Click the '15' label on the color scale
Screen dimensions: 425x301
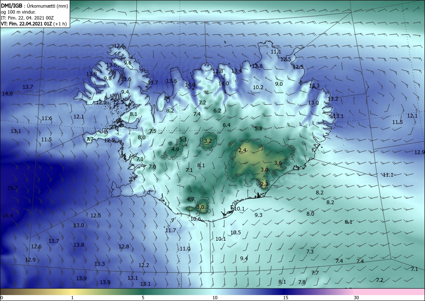(x=286, y=298)
